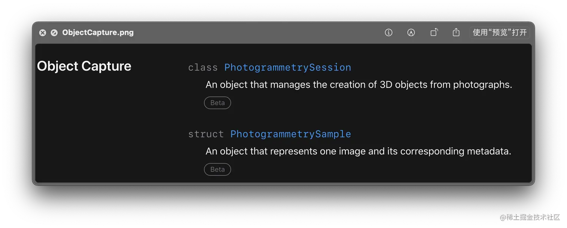Click Beta badge under PhotogrammetrySession
567x228 pixels.
217,103
